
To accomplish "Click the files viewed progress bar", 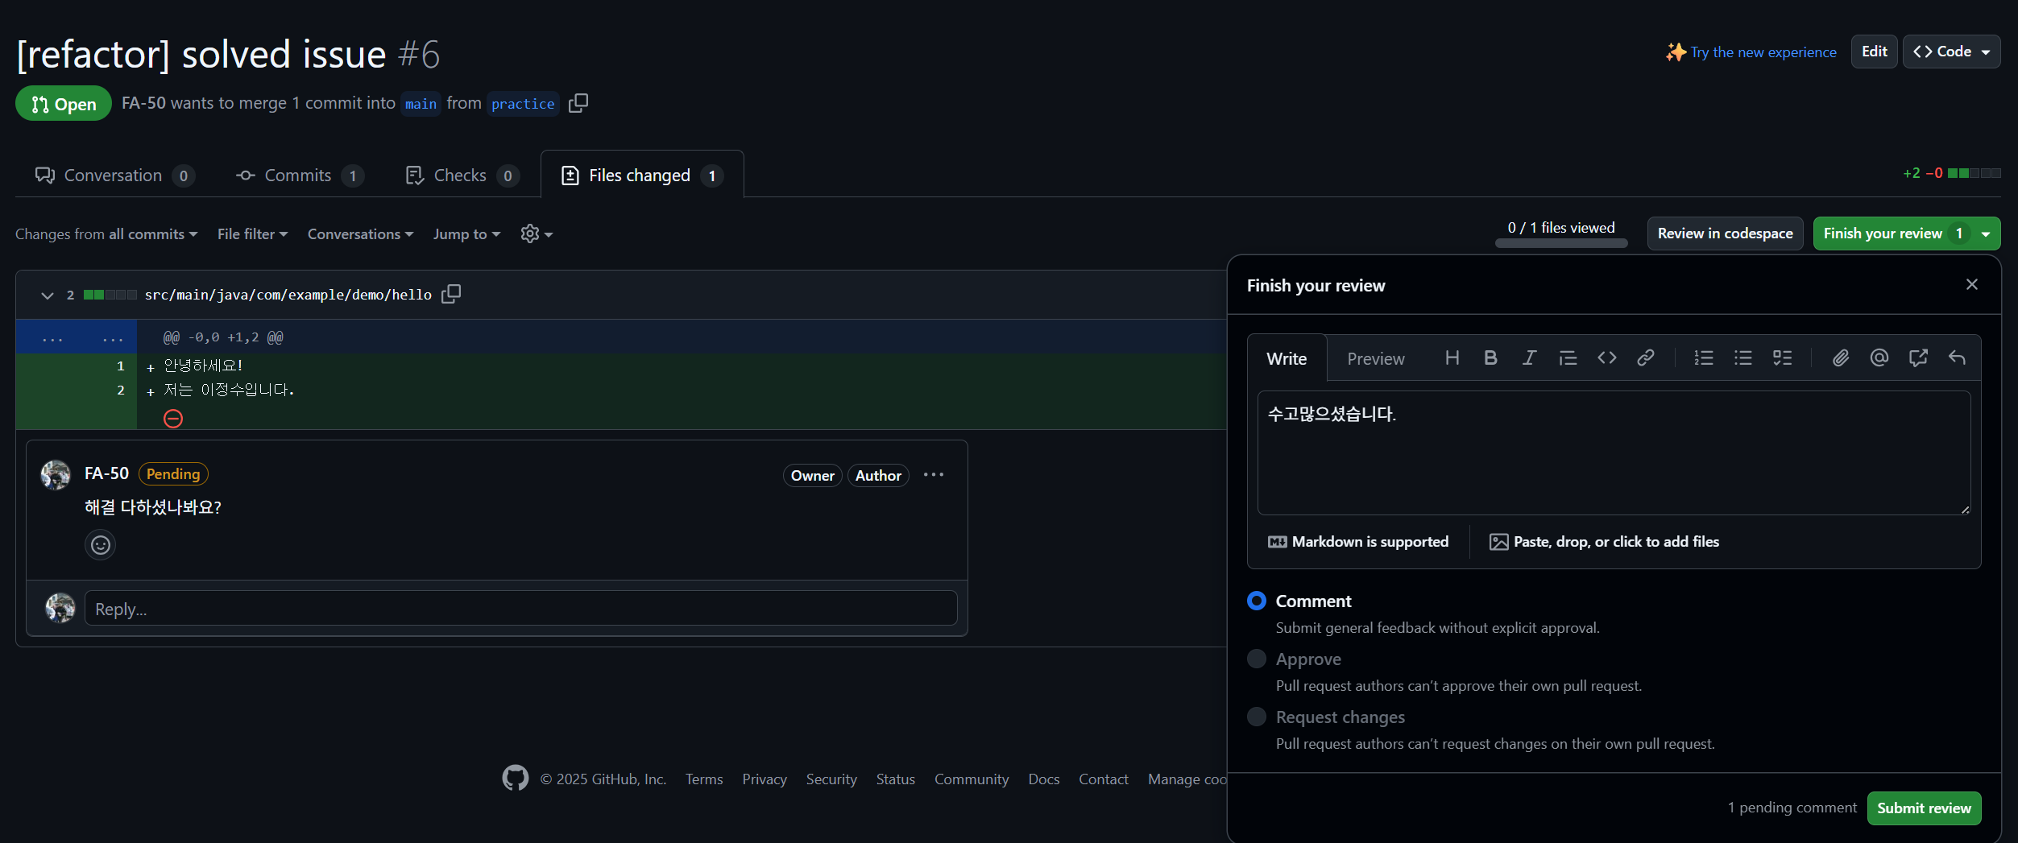I will [x=1561, y=243].
